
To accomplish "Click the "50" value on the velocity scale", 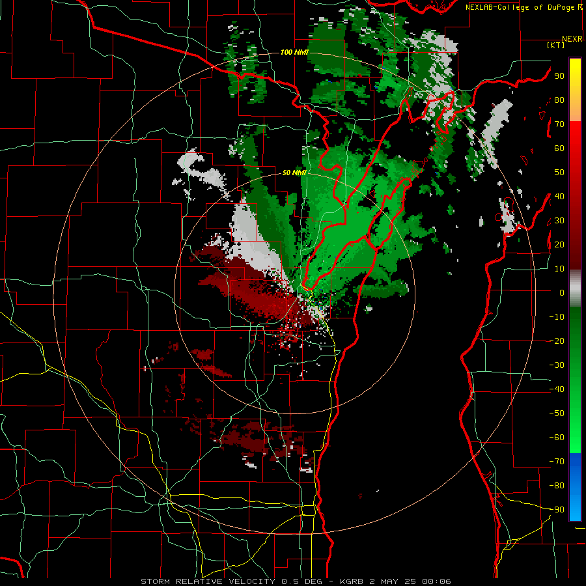I will pos(559,173).
